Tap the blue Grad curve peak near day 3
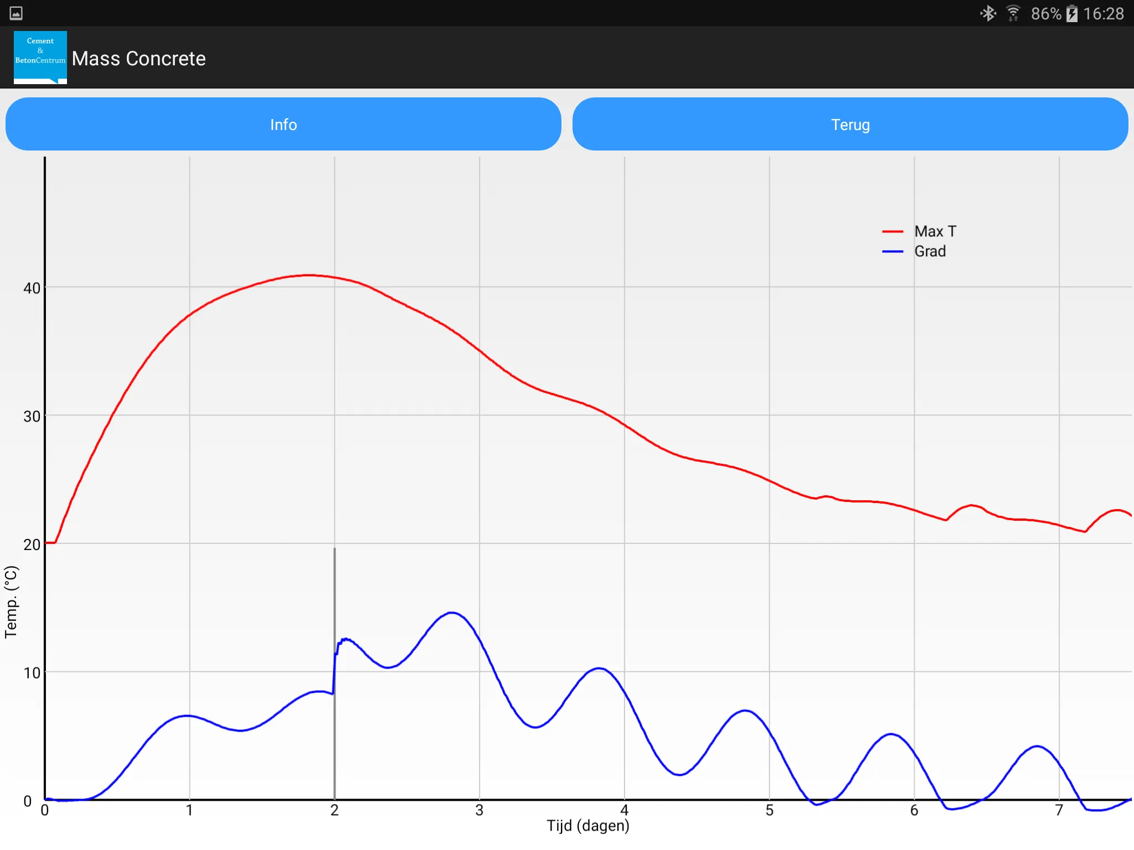This screenshot has height=850, width=1134. pyautogui.click(x=452, y=613)
